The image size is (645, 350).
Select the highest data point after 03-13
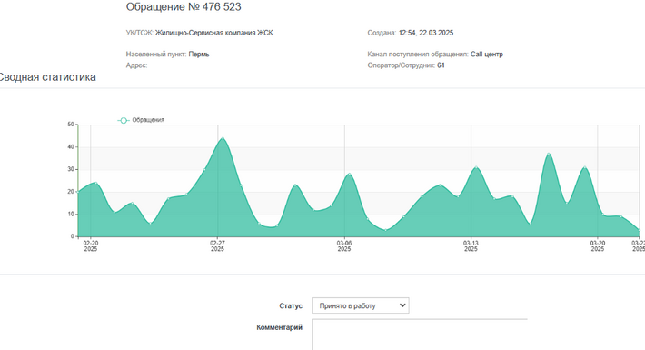pos(549,154)
